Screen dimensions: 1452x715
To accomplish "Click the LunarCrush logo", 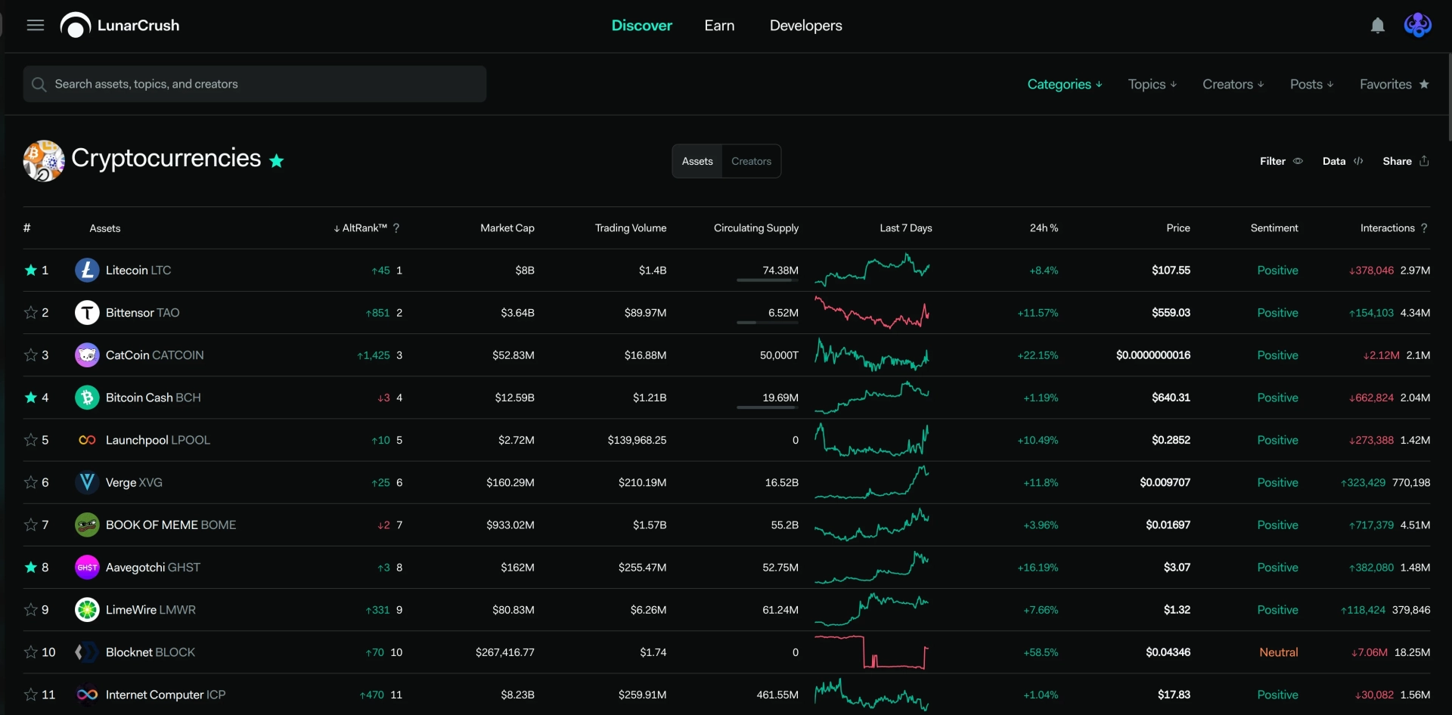I will (x=120, y=25).
